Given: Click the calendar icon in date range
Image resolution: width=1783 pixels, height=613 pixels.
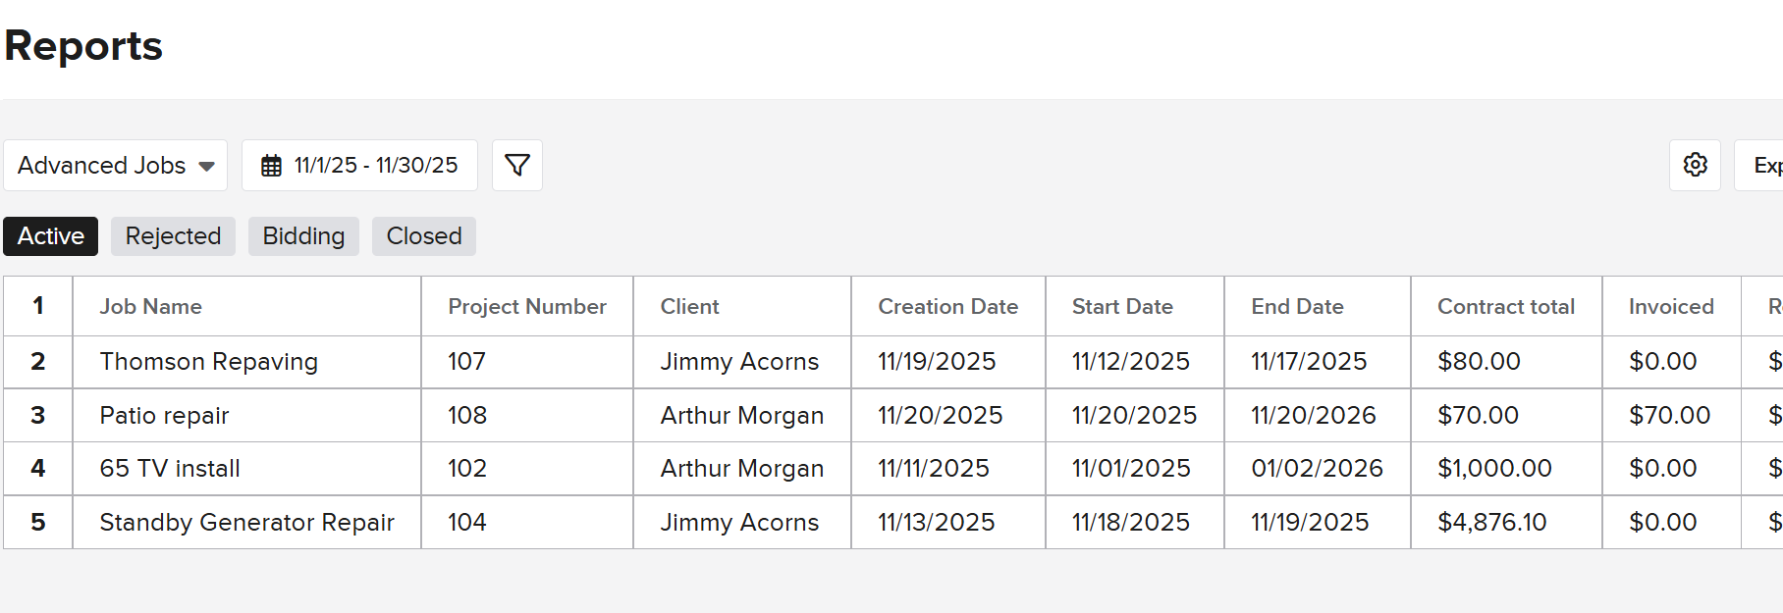Looking at the screenshot, I should pos(271,166).
